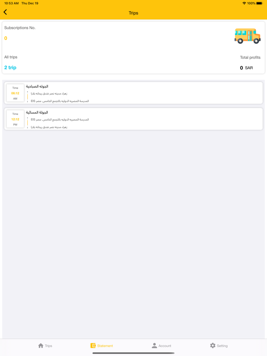Tap the subscriptions count value 0
This screenshot has height=356, width=267.
tap(6, 38)
